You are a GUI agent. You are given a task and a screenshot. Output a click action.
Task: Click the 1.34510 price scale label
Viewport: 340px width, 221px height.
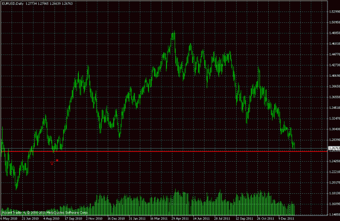(x=335, y=108)
